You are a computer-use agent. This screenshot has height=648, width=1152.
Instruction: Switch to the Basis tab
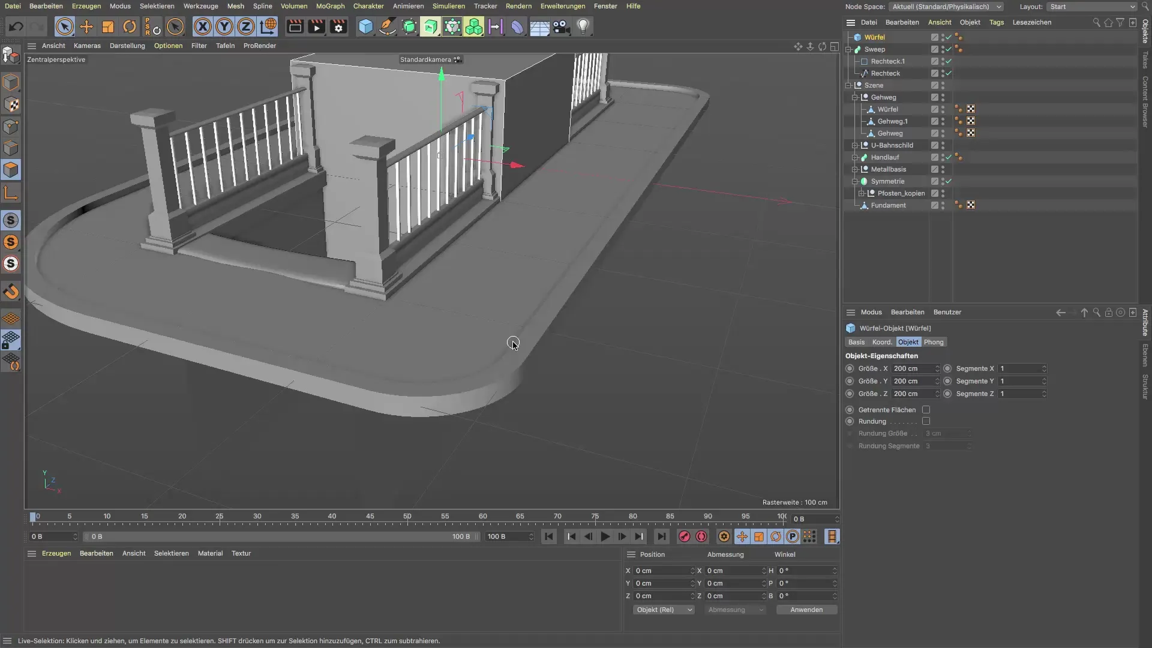[x=856, y=342]
